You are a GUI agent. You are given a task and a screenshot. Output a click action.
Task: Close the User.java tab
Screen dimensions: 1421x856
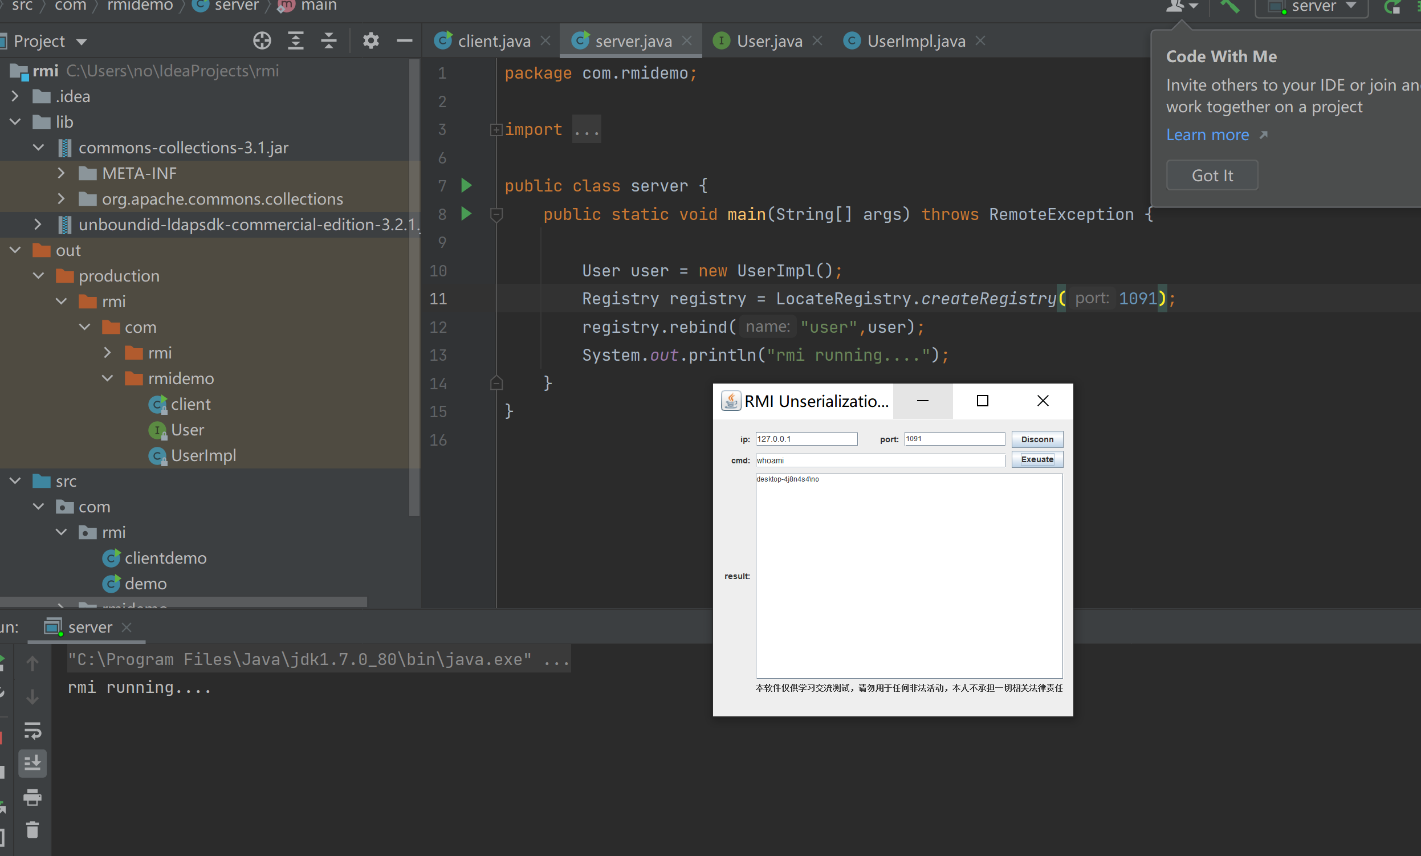tap(817, 41)
